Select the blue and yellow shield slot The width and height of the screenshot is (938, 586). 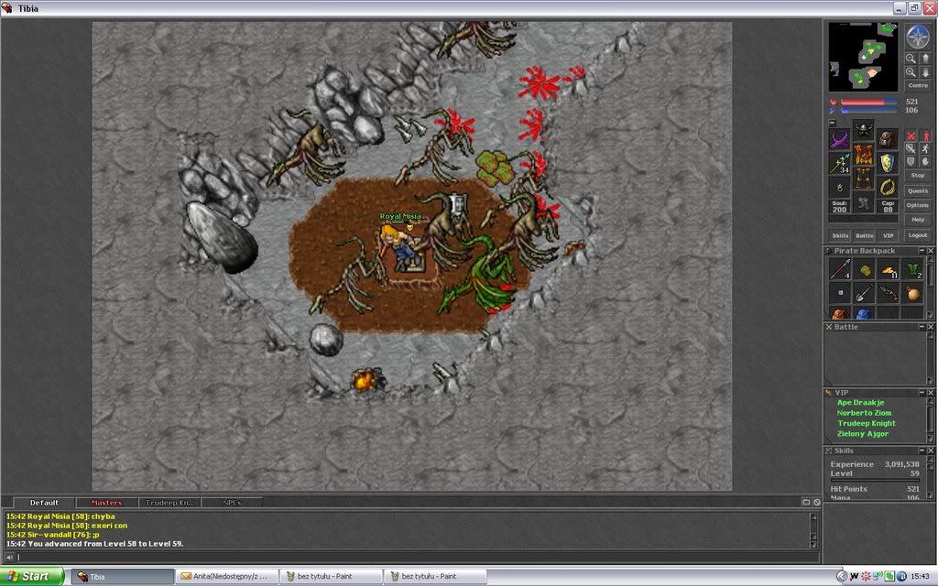pos(888,164)
